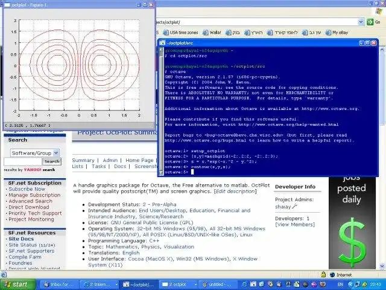This screenshot has width=386, height=290.
Task: Open the My eBay bookmark
Action: (337, 32)
